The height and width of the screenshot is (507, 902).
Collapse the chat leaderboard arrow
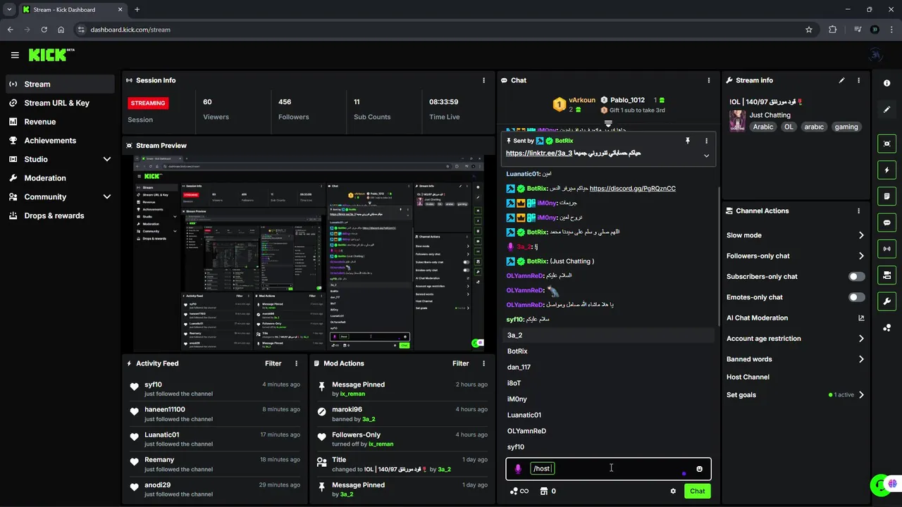tap(608, 123)
